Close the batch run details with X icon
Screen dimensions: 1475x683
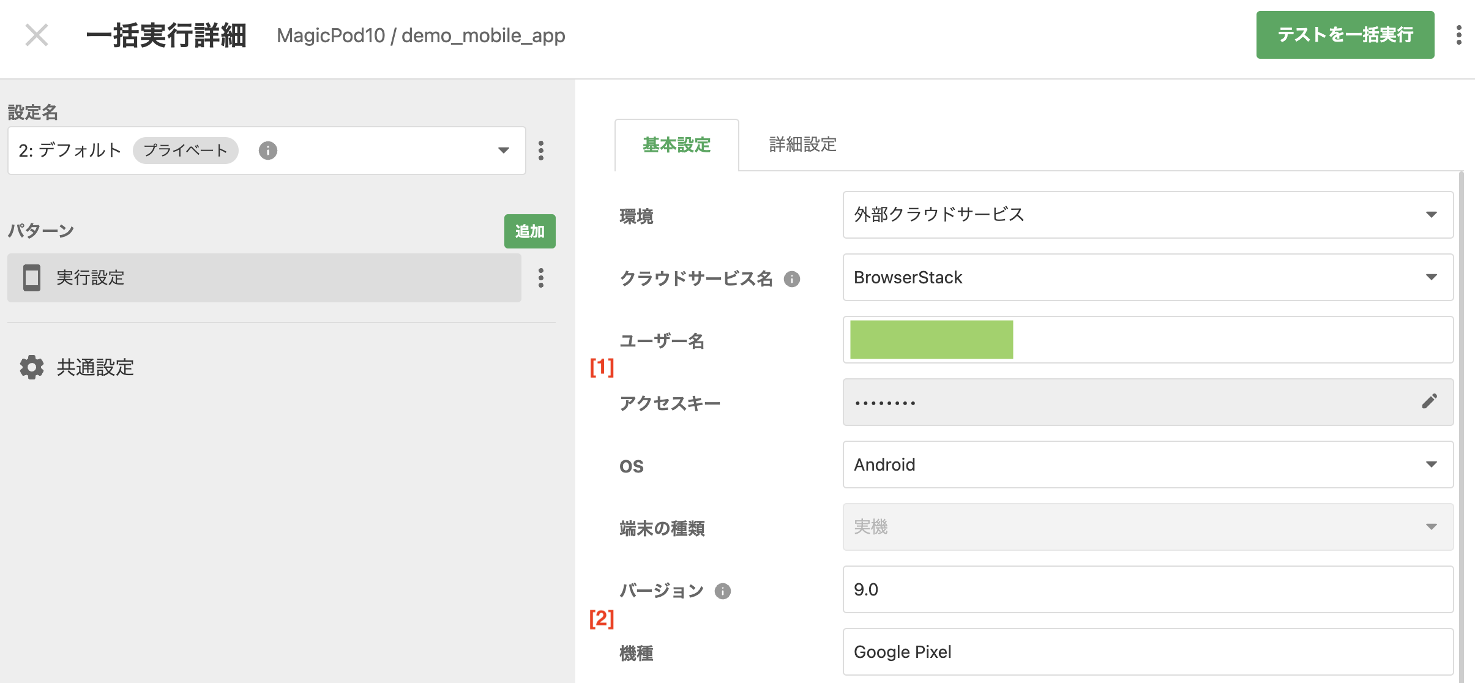click(37, 35)
